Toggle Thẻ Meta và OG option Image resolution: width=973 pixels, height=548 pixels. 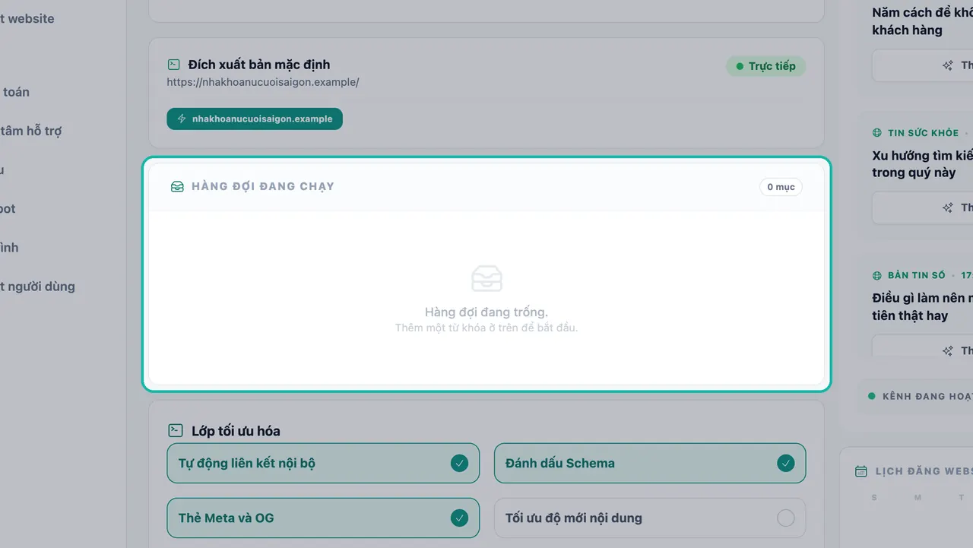tap(323, 518)
